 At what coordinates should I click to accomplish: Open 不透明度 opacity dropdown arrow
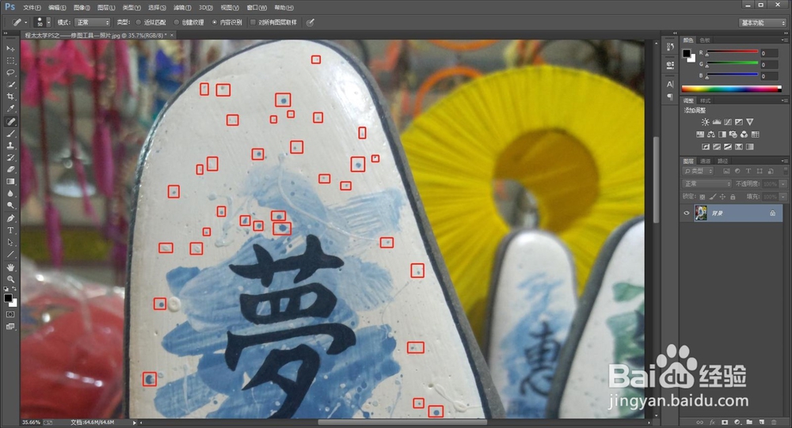783,184
